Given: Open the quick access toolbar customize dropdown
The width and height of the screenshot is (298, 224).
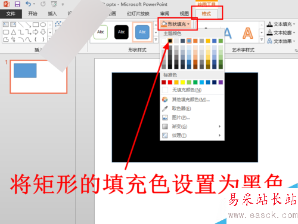Looking at the screenshot, I should pos(63,4).
